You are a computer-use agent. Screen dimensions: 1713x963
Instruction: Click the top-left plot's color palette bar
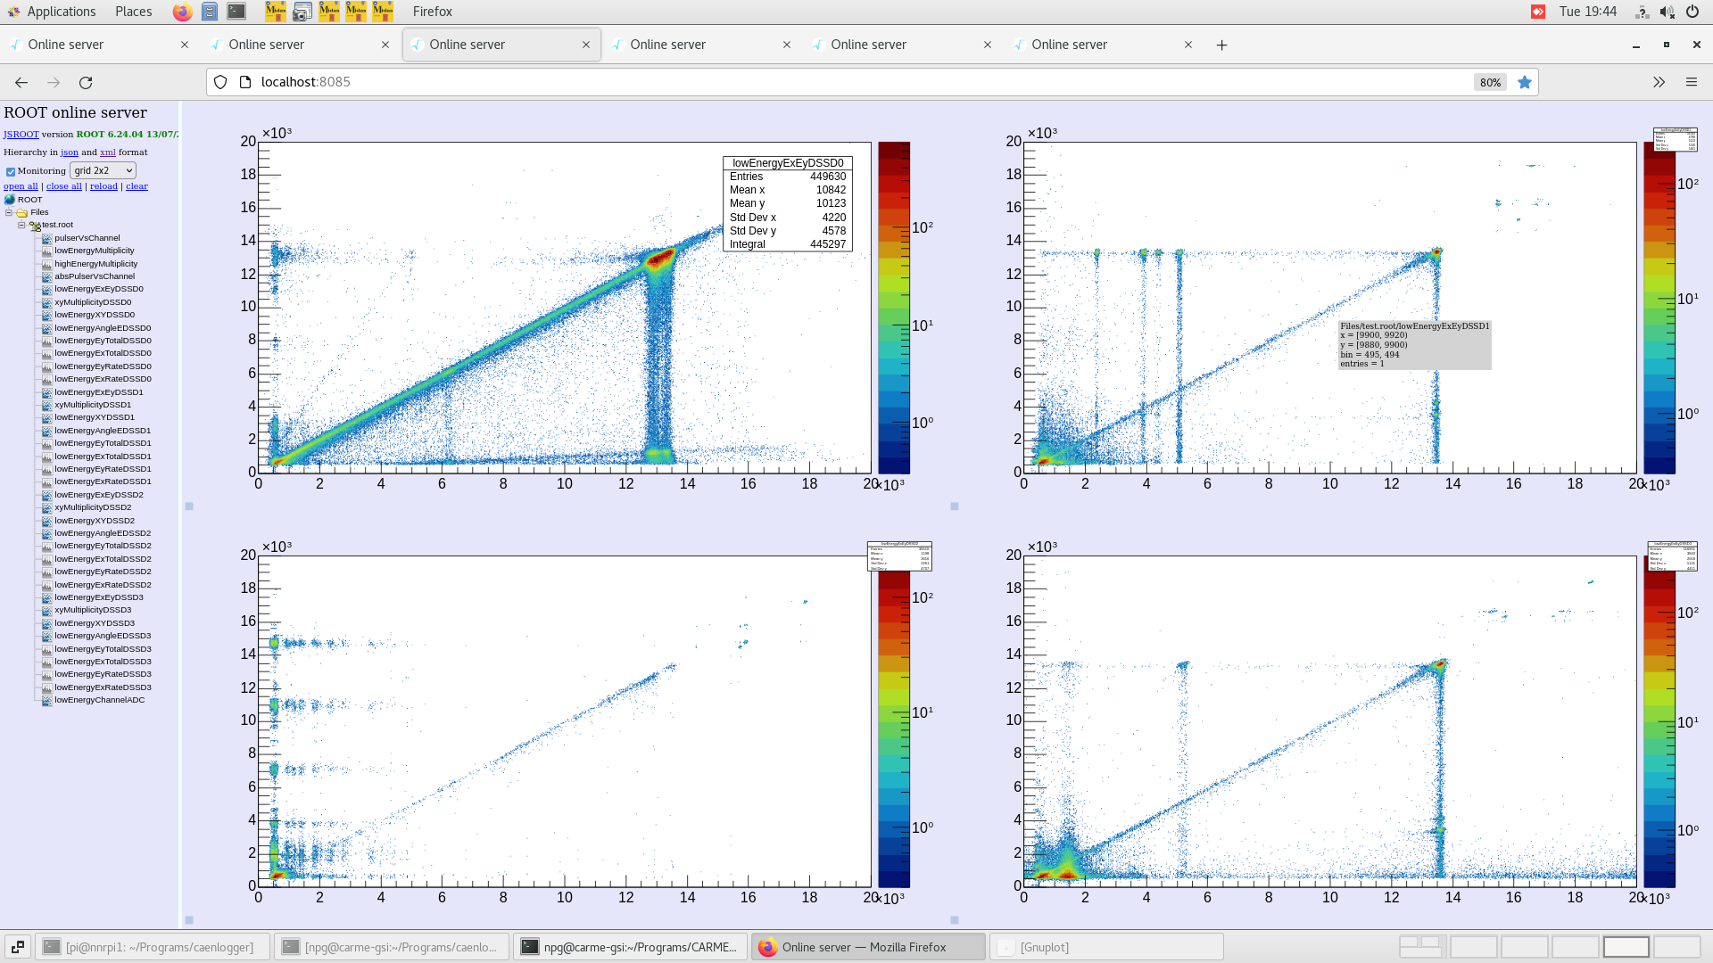[x=894, y=308]
